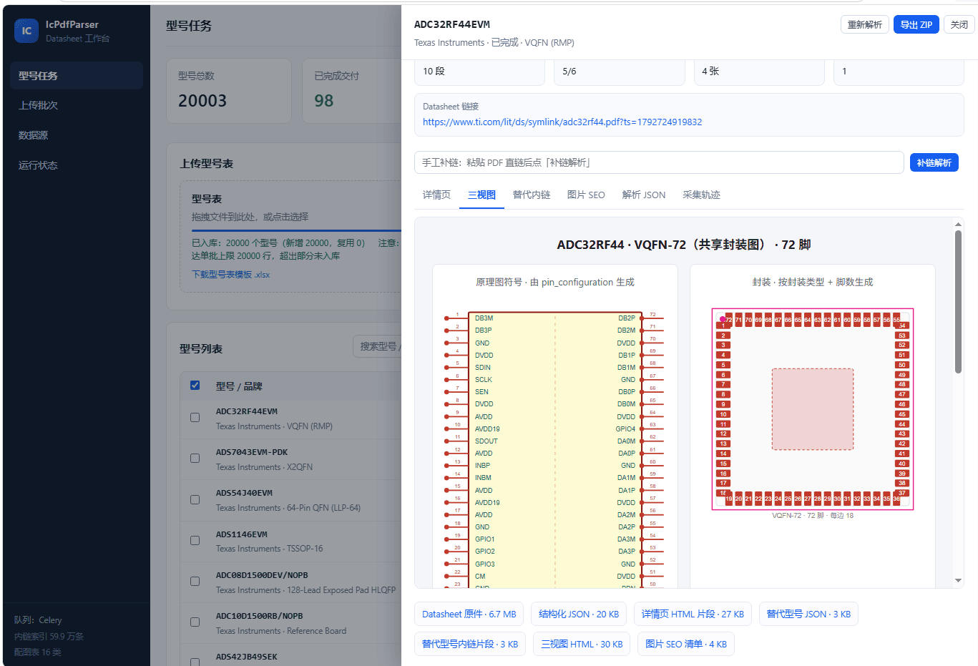Download 替代型号内链片段 3 KB

tap(470, 644)
